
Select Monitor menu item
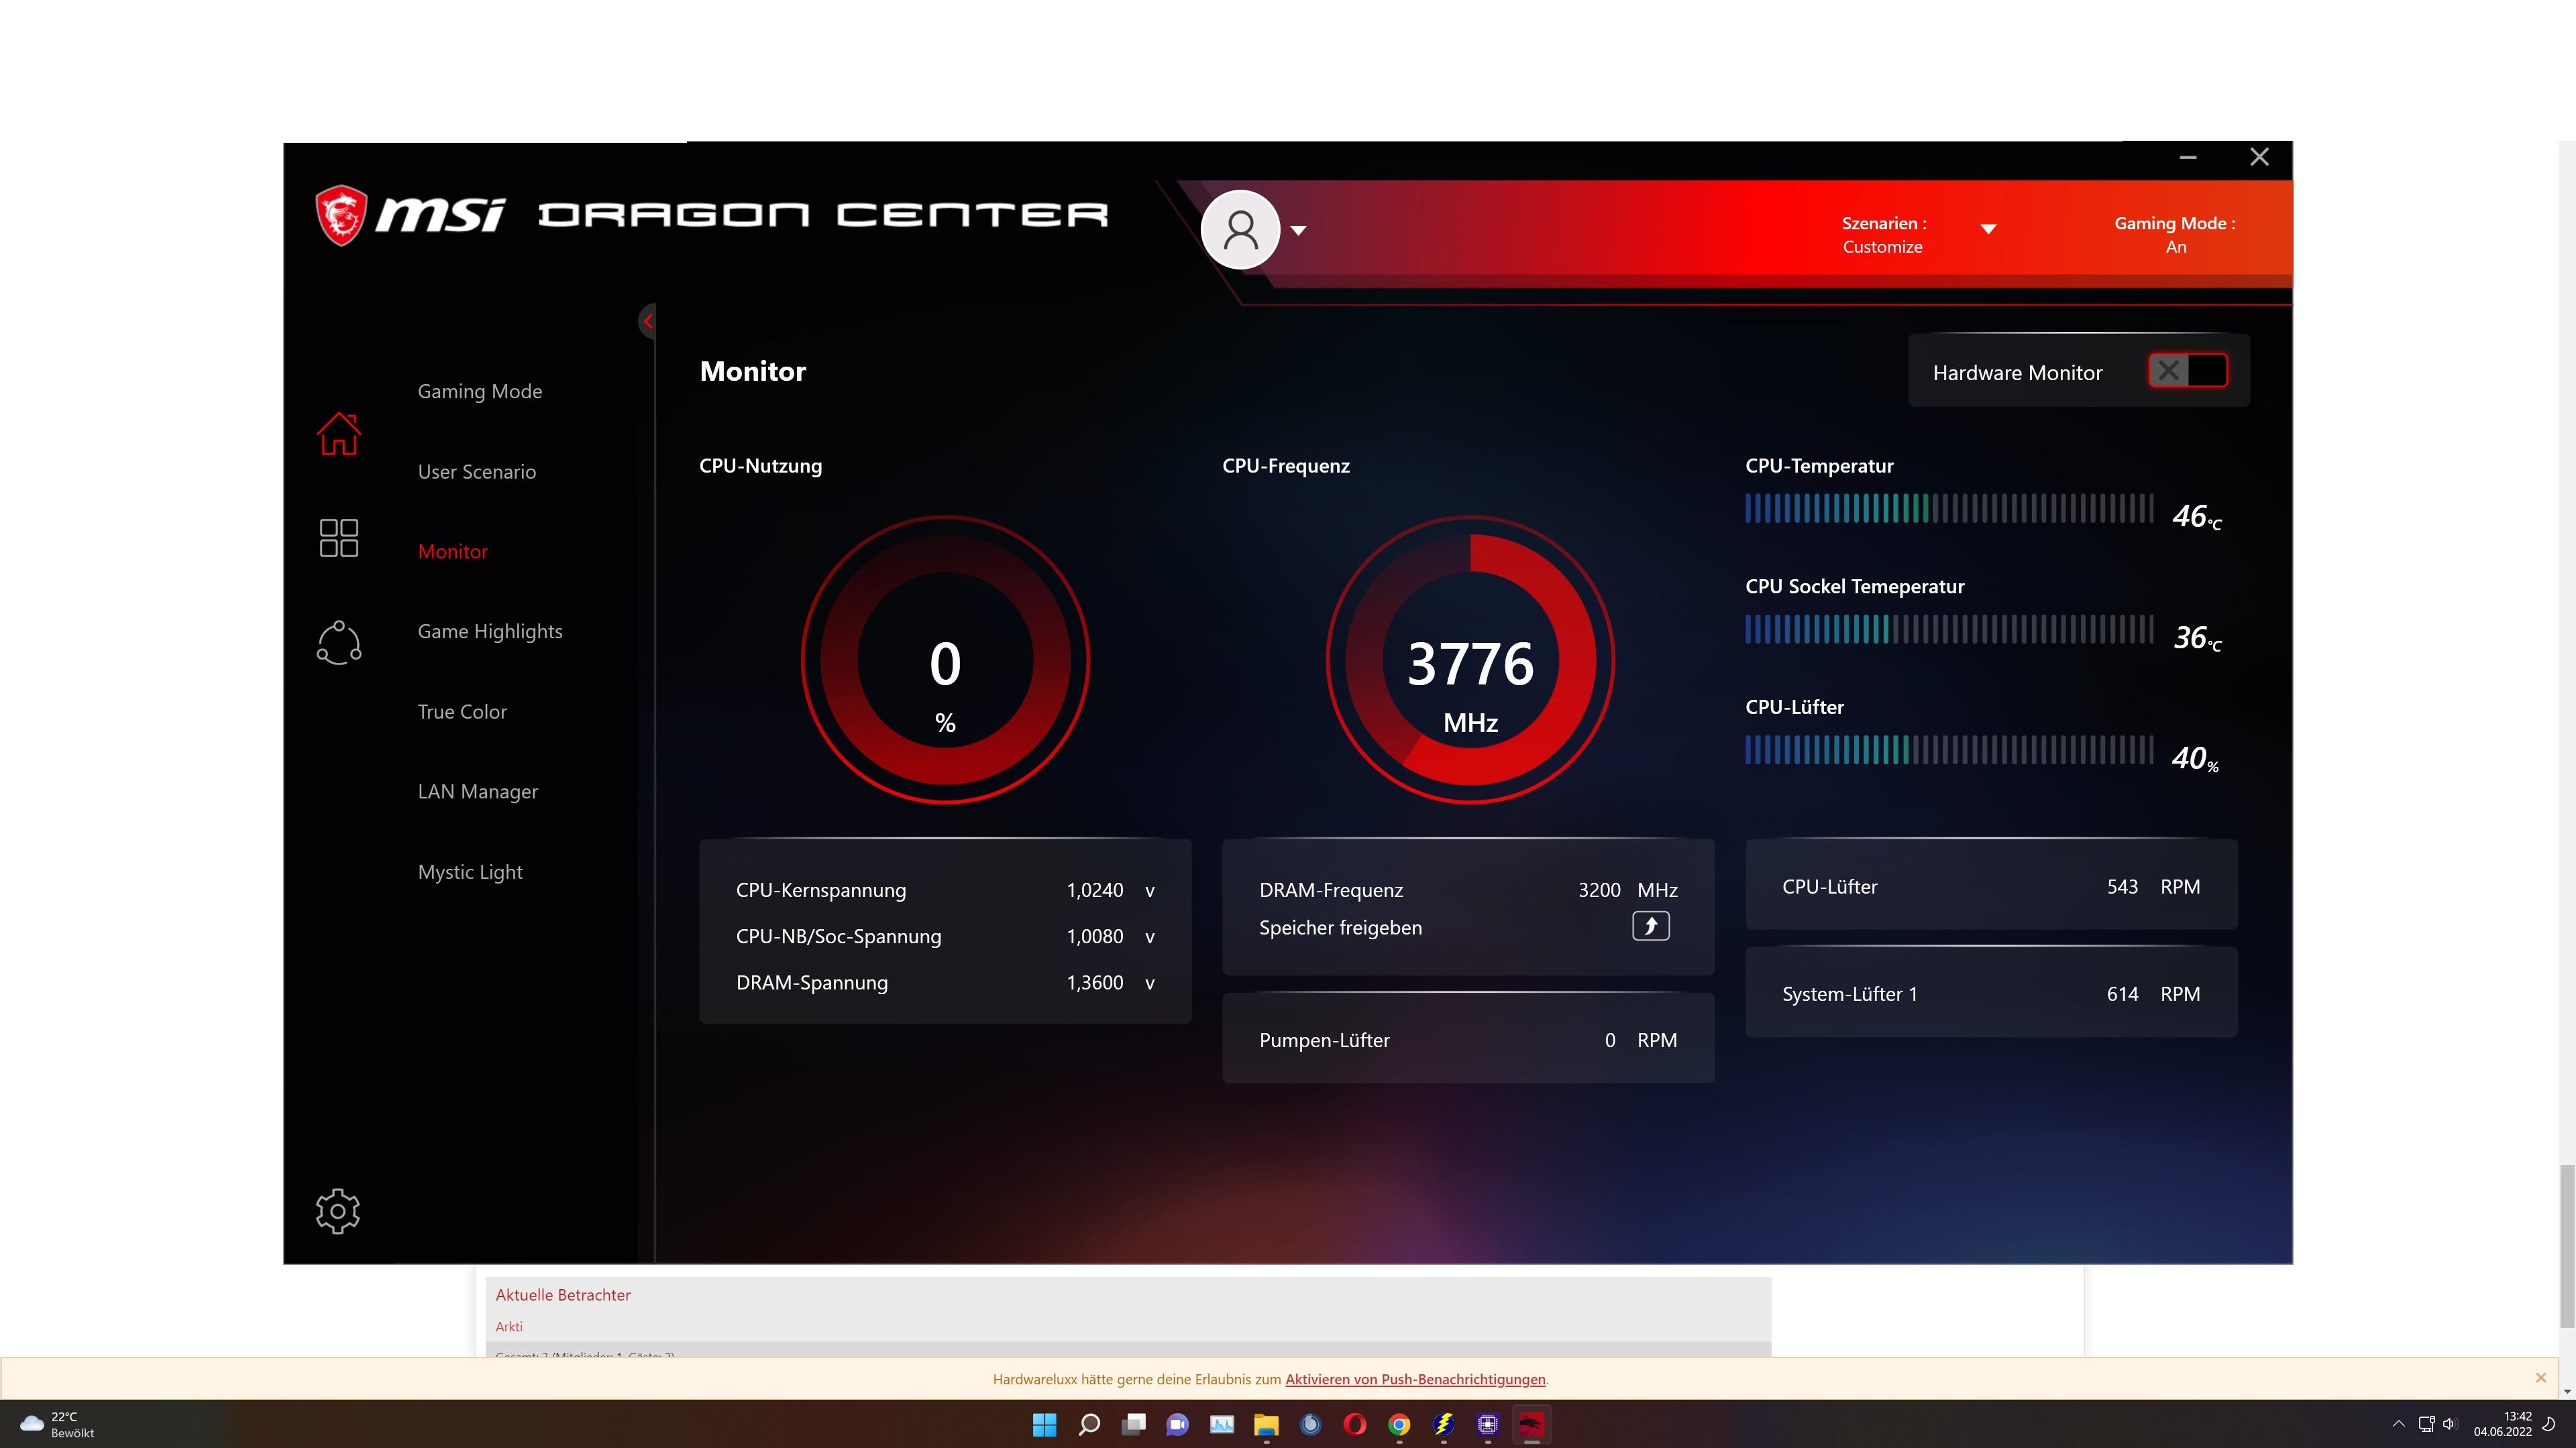[x=453, y=552]
